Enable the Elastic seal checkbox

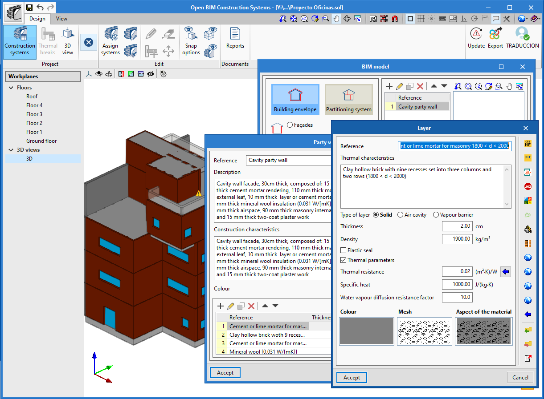tap(356, 250)
